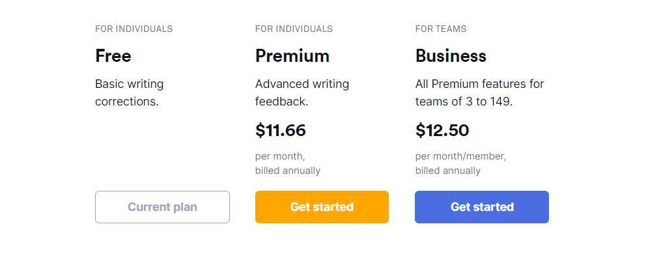Click the teams of 3 to 149 text
The image size is (646, 265).
(464, 102)
